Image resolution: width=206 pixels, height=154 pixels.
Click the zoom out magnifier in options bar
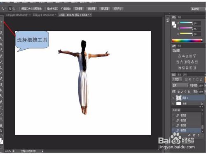coord(14,9)
